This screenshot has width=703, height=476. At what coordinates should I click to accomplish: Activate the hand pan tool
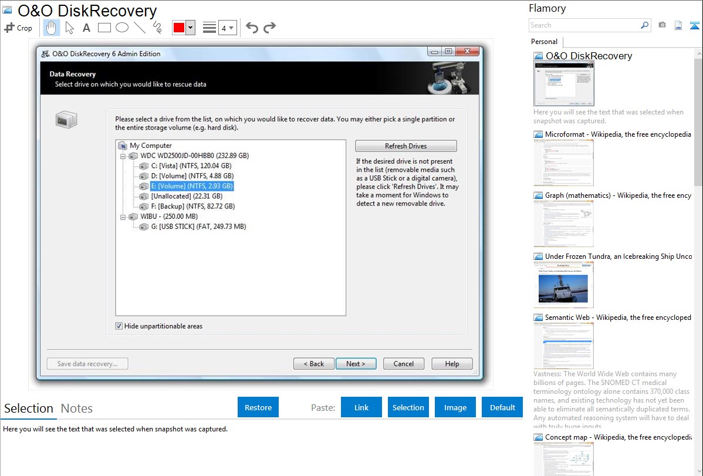(x=51, y=28)
